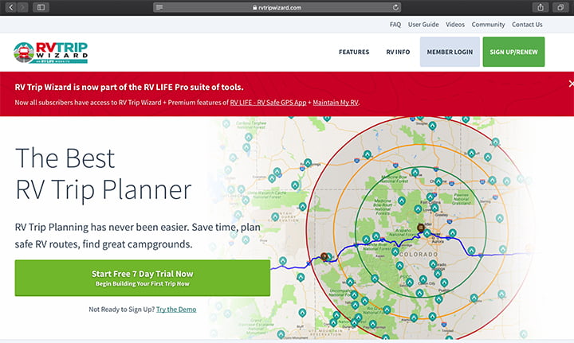Open the Safari share button

click(x=541, y=7)
